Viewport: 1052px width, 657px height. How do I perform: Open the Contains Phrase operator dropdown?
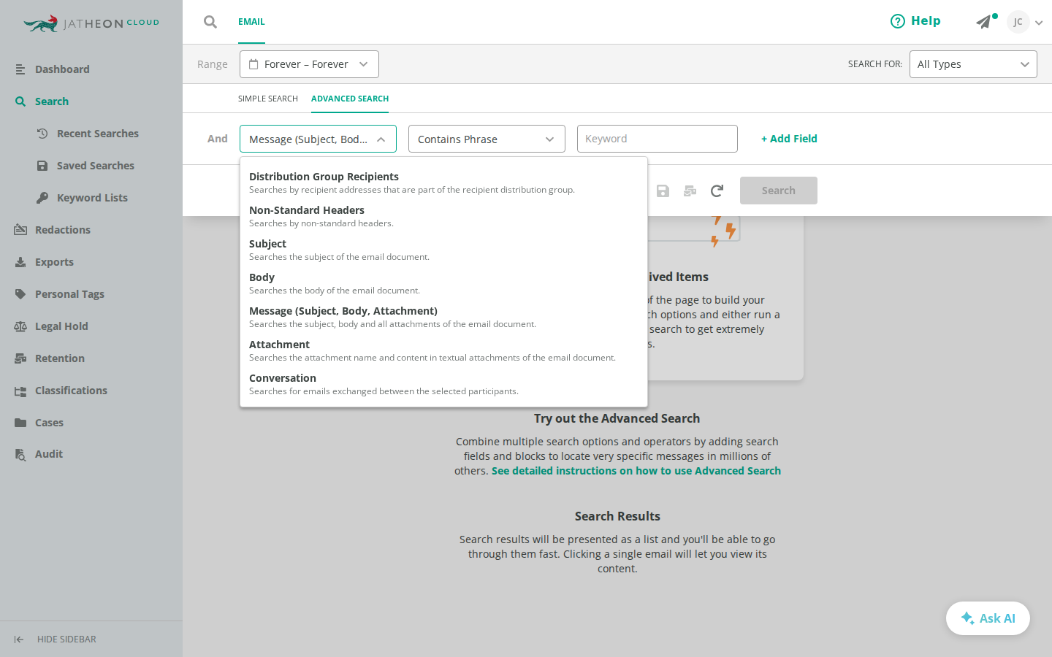click(487, 139)
